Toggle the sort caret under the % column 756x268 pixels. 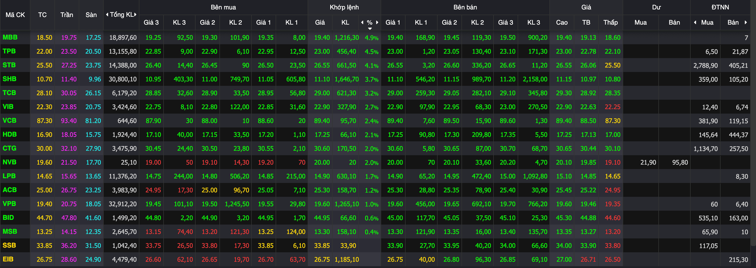pyautogui.click(x=370, y=29)
